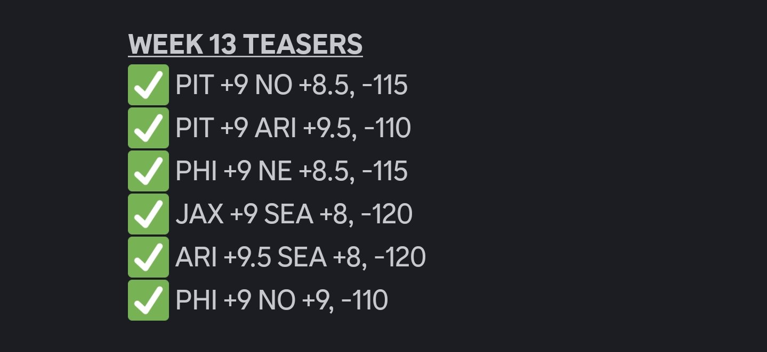Image resolution: width=767 pixels, height=352 pixels.
Task: Click the green checkmark beside PIT +9 NO +8.5
Action: [148, 85]
